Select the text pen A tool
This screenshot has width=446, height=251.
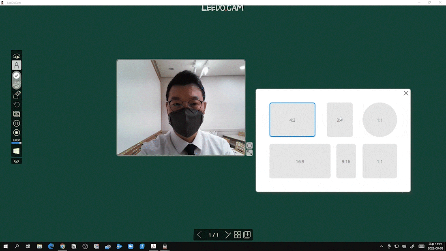pyautogui.click(x=17, y=65)
